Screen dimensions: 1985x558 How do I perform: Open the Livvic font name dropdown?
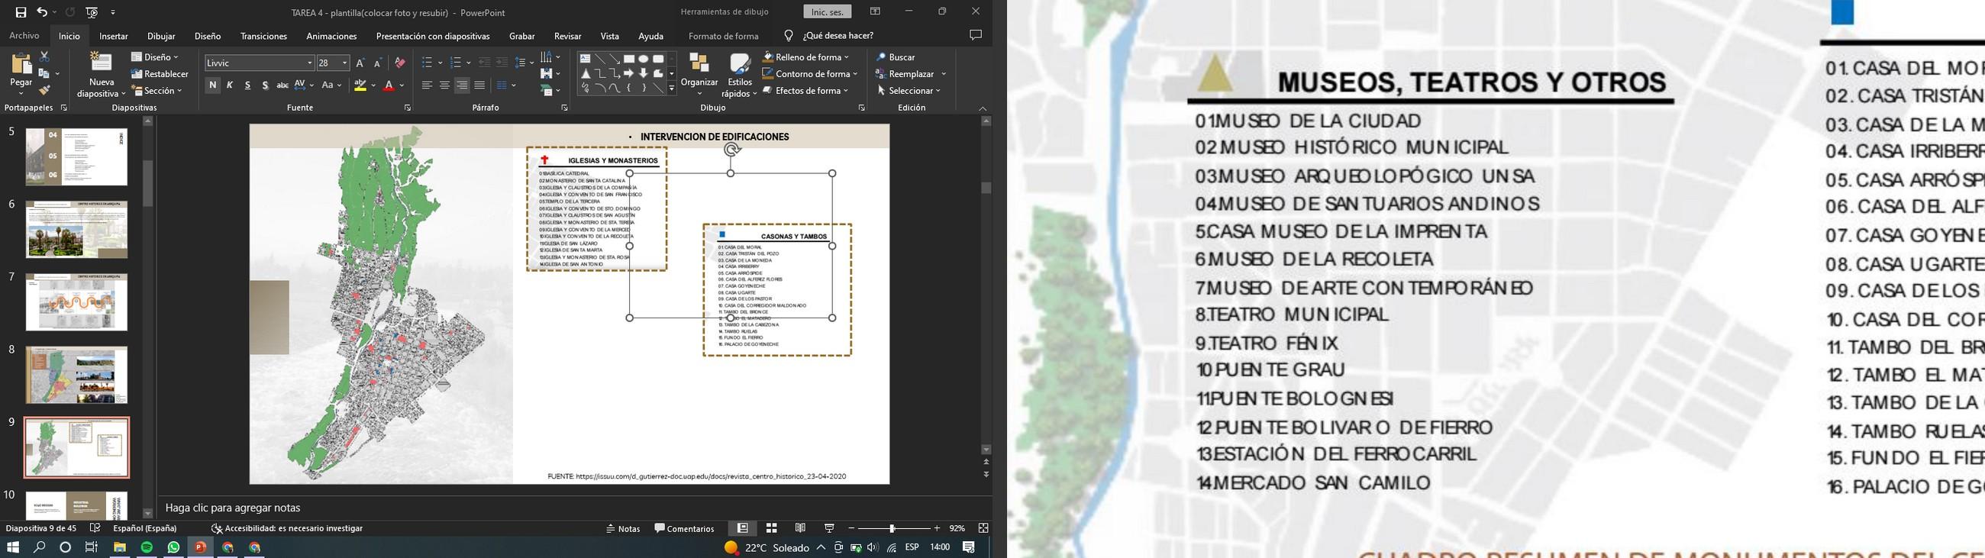[x=310, y=63]
